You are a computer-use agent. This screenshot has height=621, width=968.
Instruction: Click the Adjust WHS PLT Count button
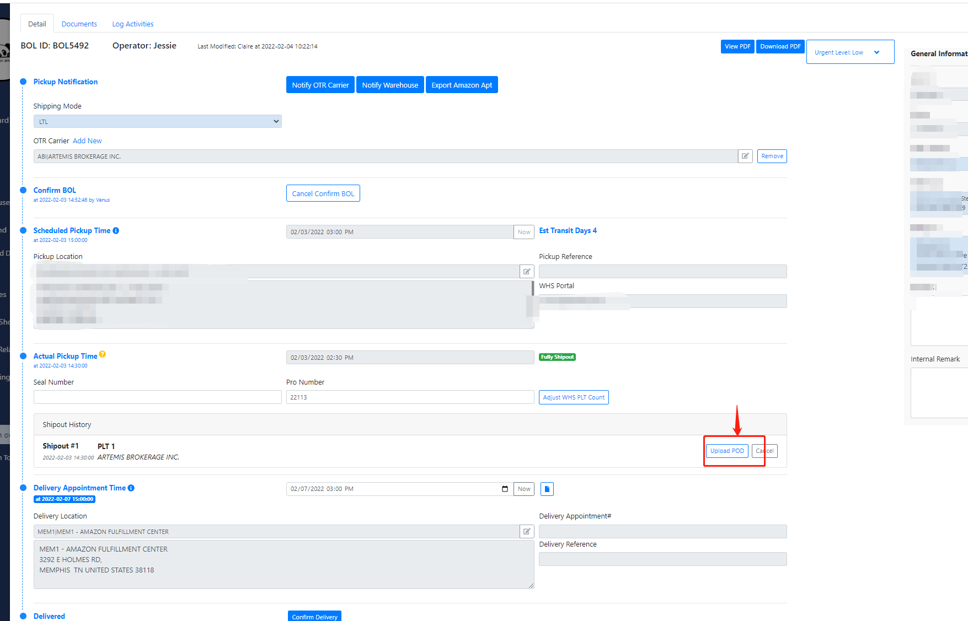tap(573, 398)
